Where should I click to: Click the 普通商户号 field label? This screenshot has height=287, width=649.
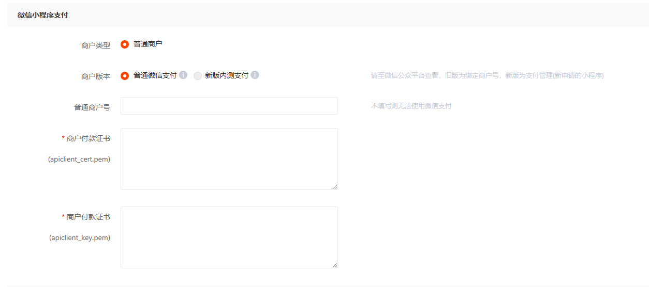coord(92,107)
